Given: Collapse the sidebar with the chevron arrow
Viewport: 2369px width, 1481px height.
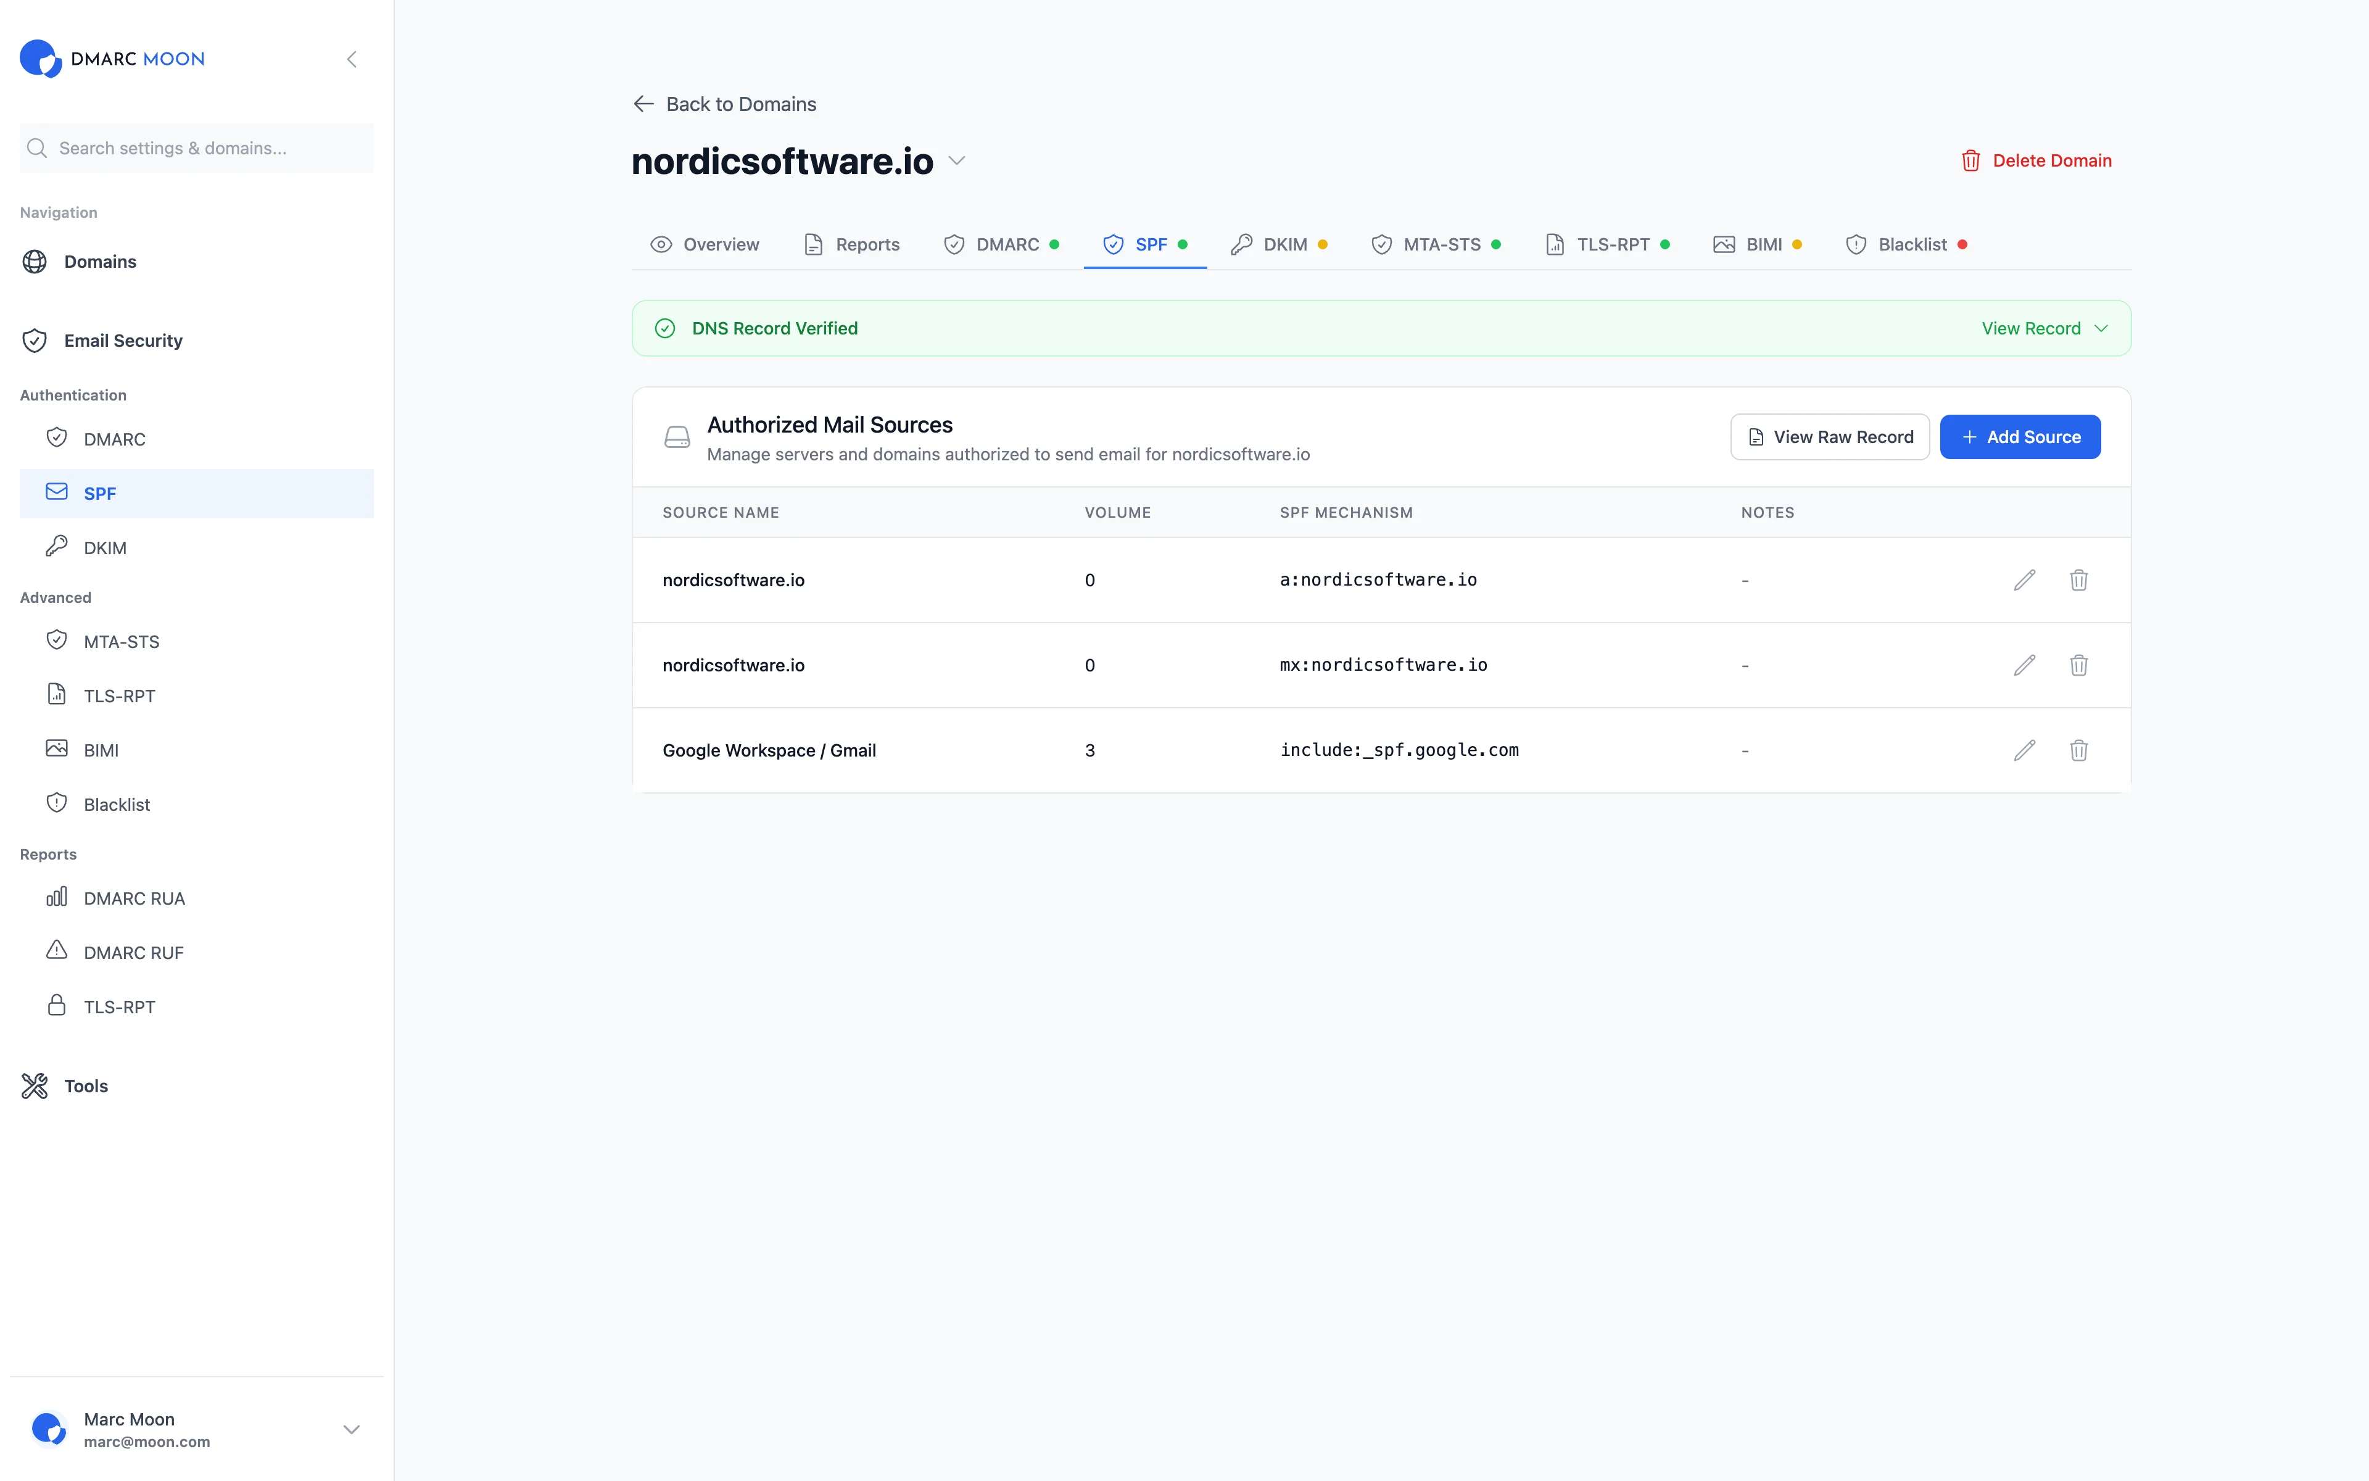Looking at the screenshot, I should coord(352,59).
